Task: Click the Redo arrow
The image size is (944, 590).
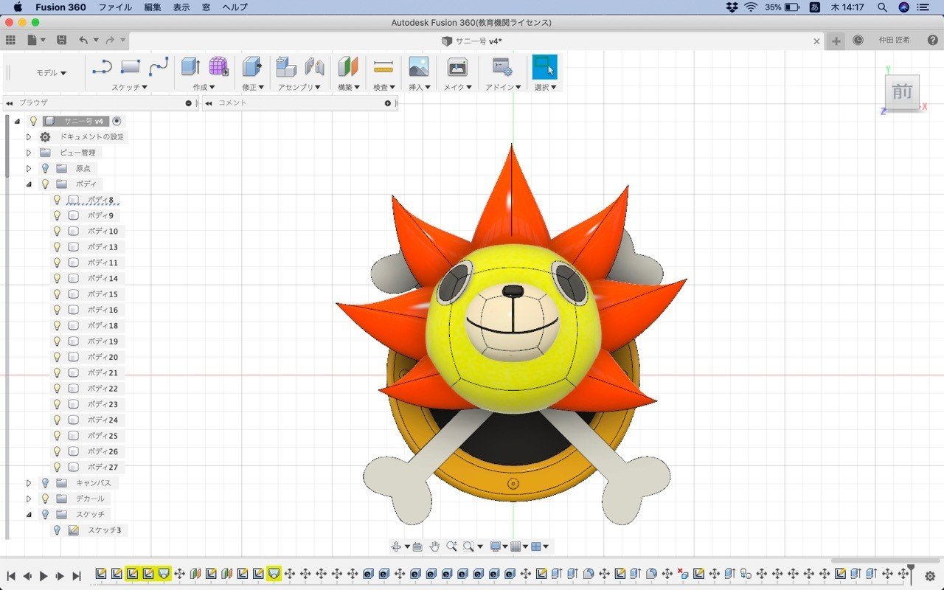Action: pos(110,41)
